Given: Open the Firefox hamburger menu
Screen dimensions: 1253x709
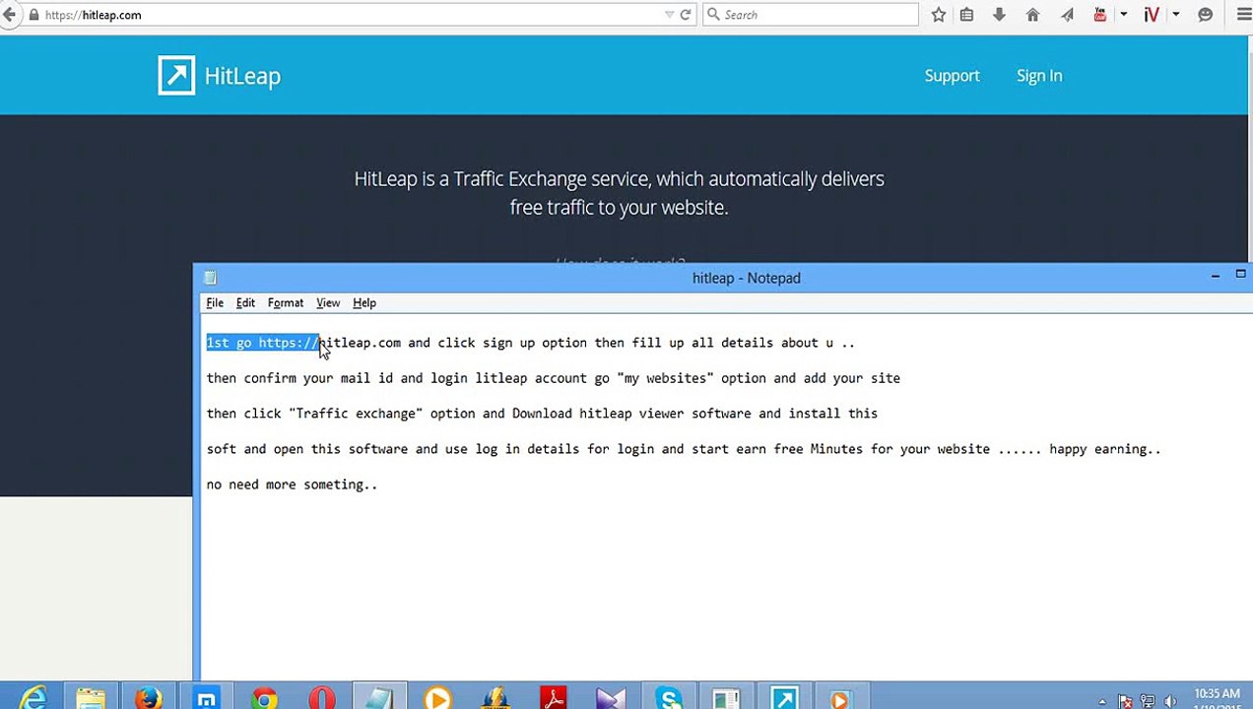Looking at the screenshot, I should (x=1242, y=15).
